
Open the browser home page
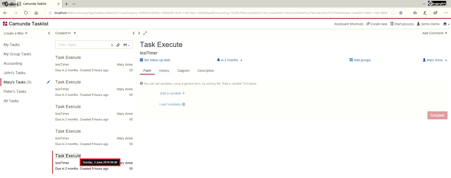point(36,13)
